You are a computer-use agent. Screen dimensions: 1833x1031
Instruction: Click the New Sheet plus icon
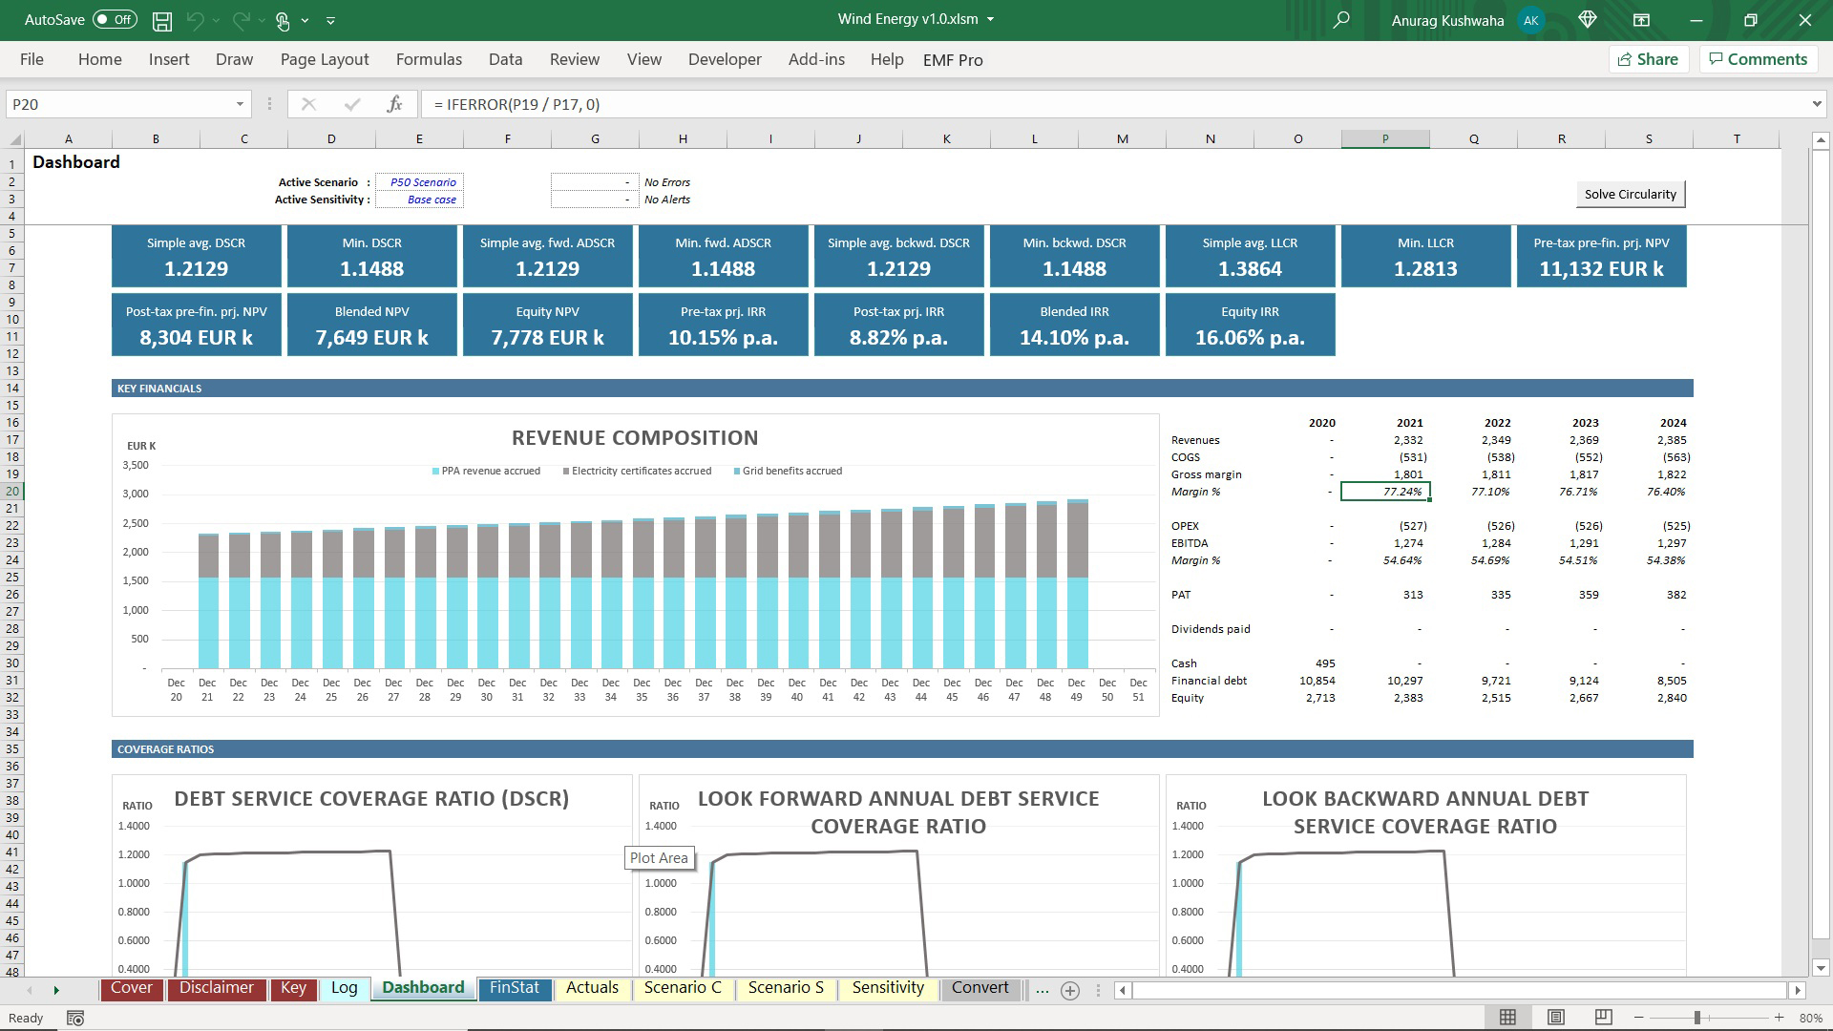pyautogui.click(x=1070, y=990)
